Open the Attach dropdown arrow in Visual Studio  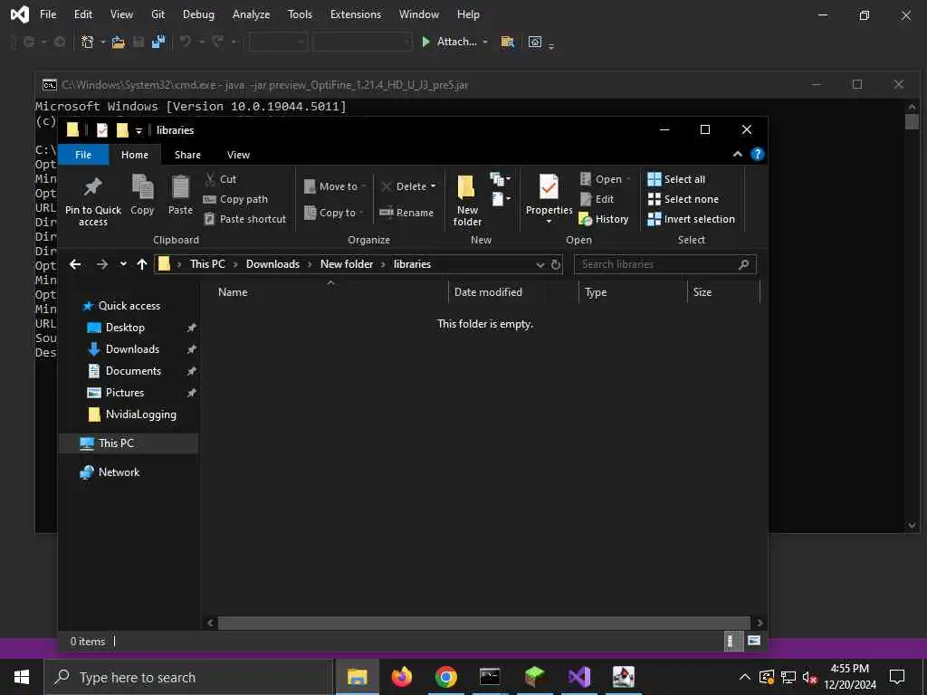click(485, 42)
